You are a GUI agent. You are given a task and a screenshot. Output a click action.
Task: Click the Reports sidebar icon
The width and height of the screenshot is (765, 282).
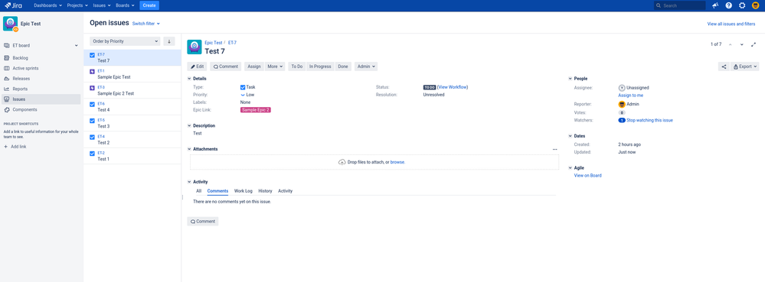pyautogui.click(x=7, y=89)
